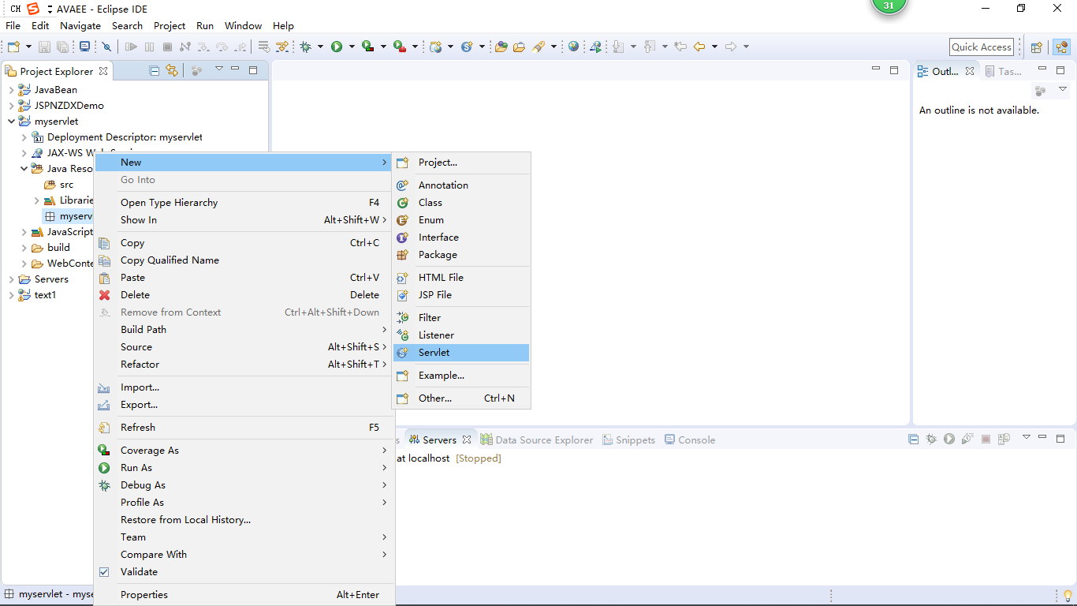The height and width of the screenshot is (606, 1077).
Task: Open the Window menu
Action: click(x=243, y=25)
